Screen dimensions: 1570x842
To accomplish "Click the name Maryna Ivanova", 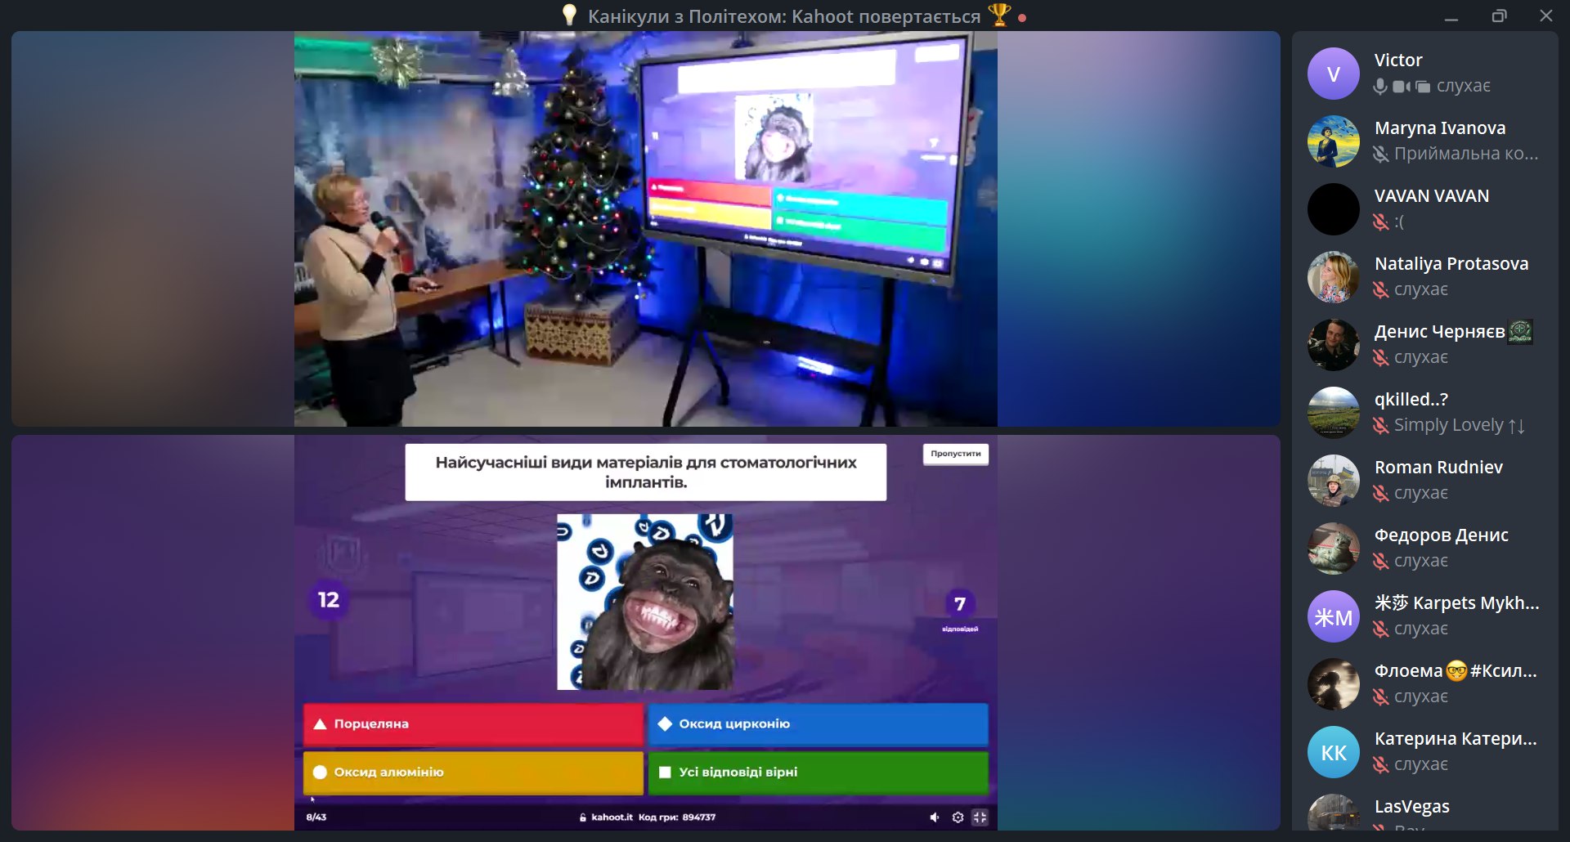I will coord(1440,128).
